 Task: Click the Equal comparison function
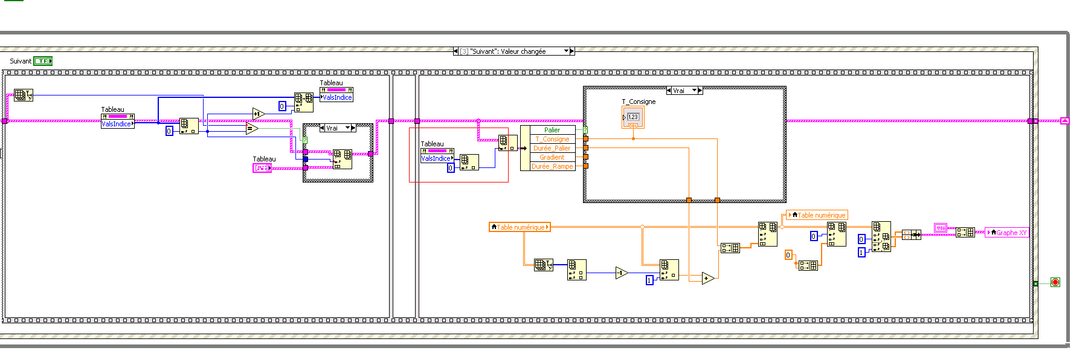(252, 128)
